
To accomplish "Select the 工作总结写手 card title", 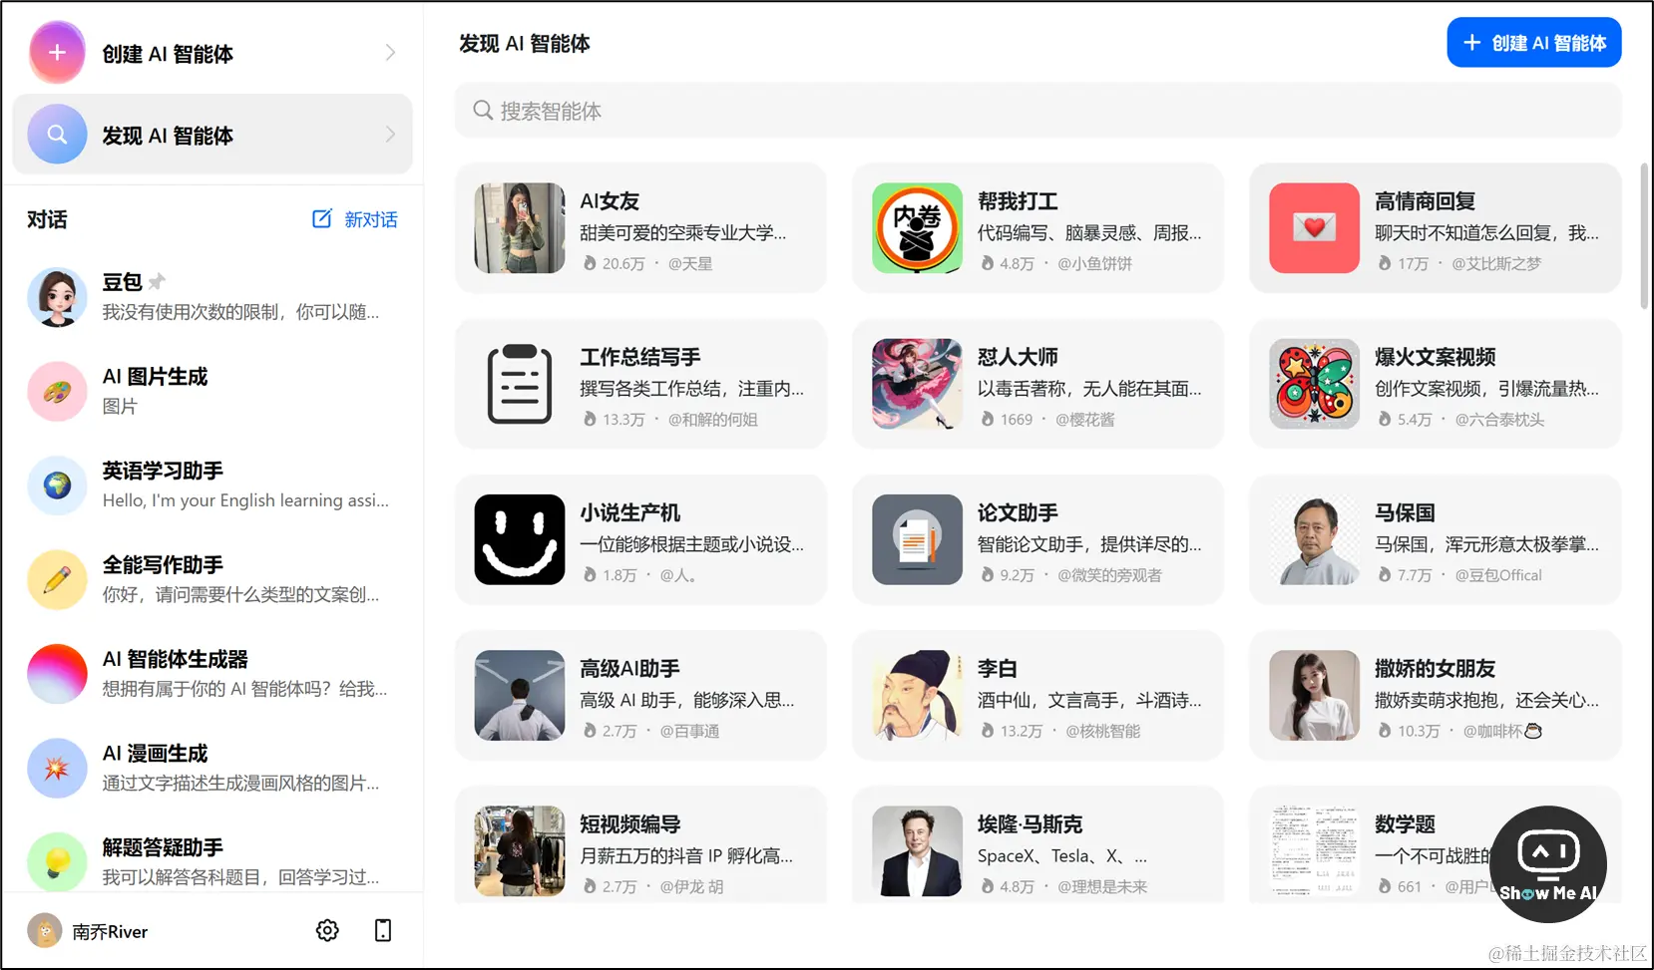I will point(640,357).
